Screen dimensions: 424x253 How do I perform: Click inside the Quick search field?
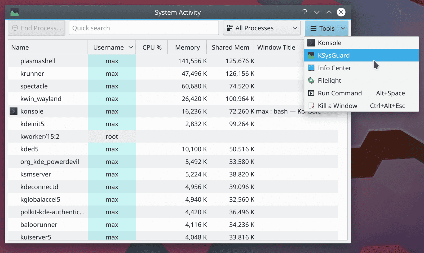click(x=144, y=28)
